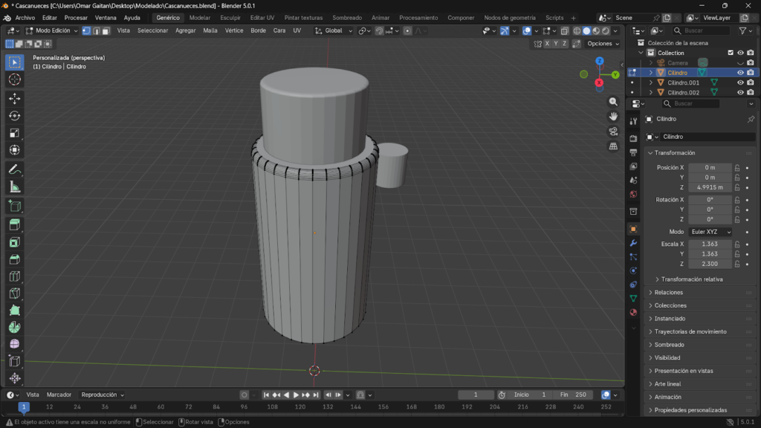Pick the Measure tool
This screenshot has width=761, height=428.
pos(15,187)
